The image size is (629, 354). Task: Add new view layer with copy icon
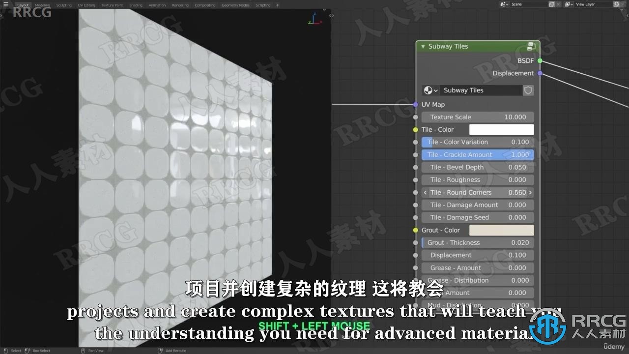pos(616,4)
